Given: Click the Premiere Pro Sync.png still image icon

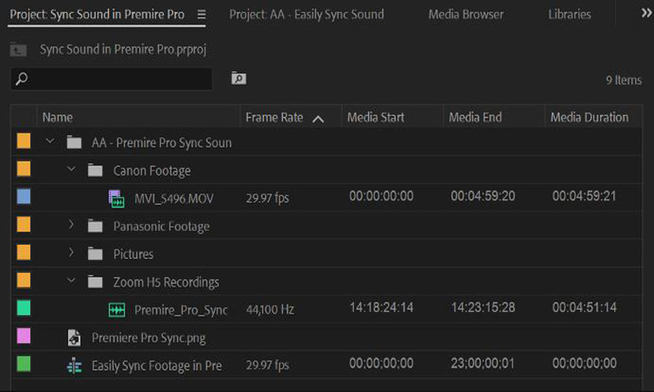Looking at the screenshot, I should pyautogui.click(x=75, y=338).
